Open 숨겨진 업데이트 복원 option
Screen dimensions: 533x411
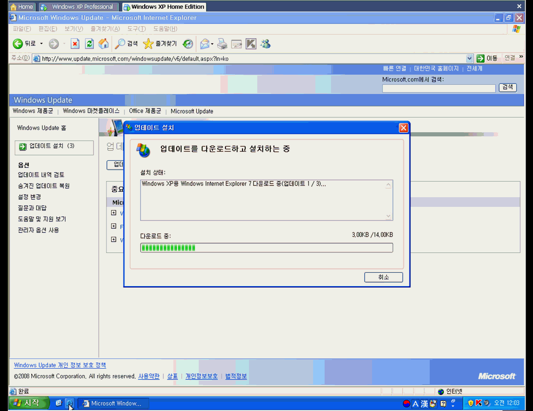pyautogui.click(x=43, y=186)
